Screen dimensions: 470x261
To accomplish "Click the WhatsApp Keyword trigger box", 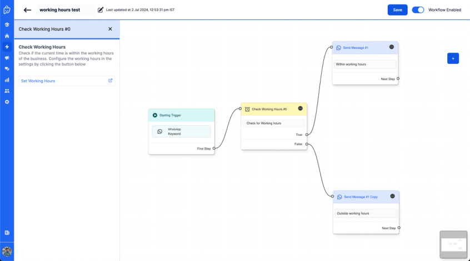I will 181,131.
